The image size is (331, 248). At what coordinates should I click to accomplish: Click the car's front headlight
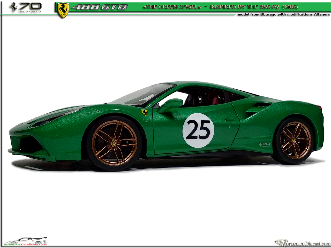pos(56,118)
